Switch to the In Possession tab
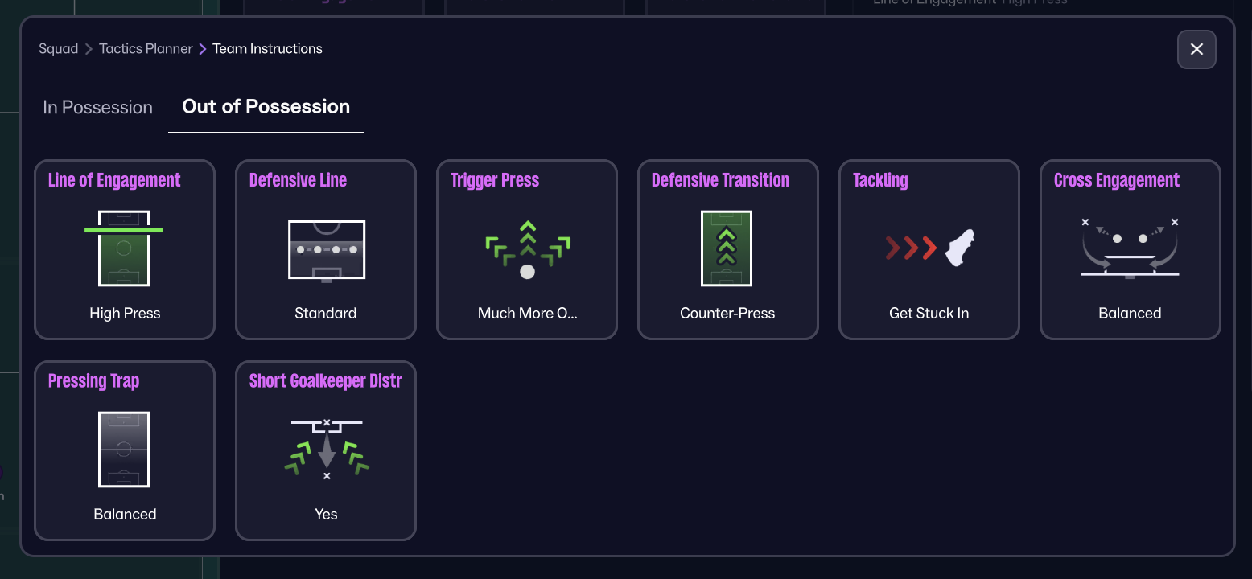The width and height of the screenshot is (1252, 579). point(97,108)
